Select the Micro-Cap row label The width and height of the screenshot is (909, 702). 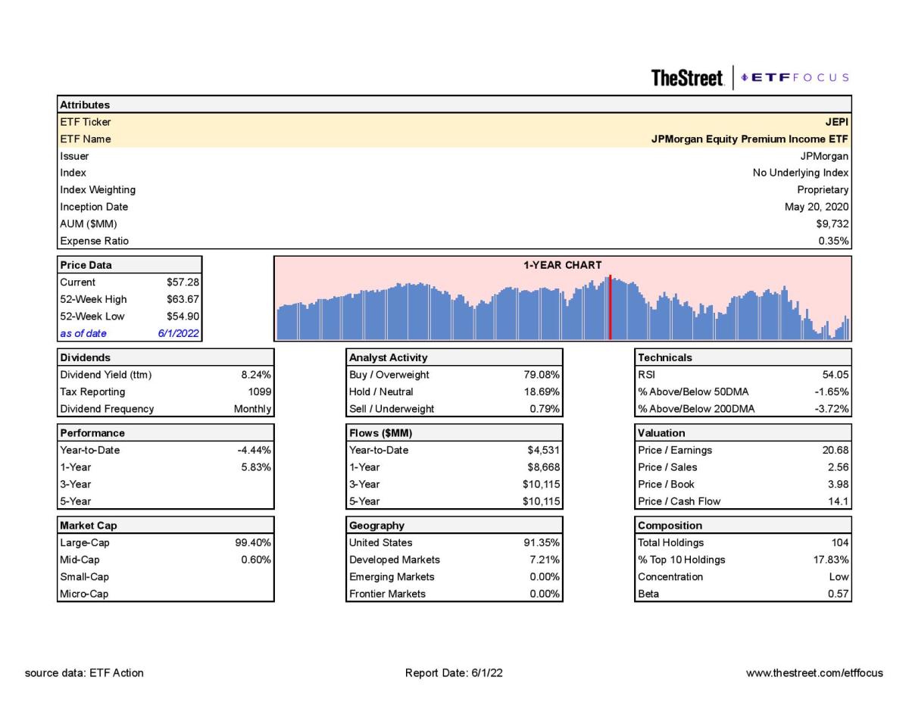(85, 594)
